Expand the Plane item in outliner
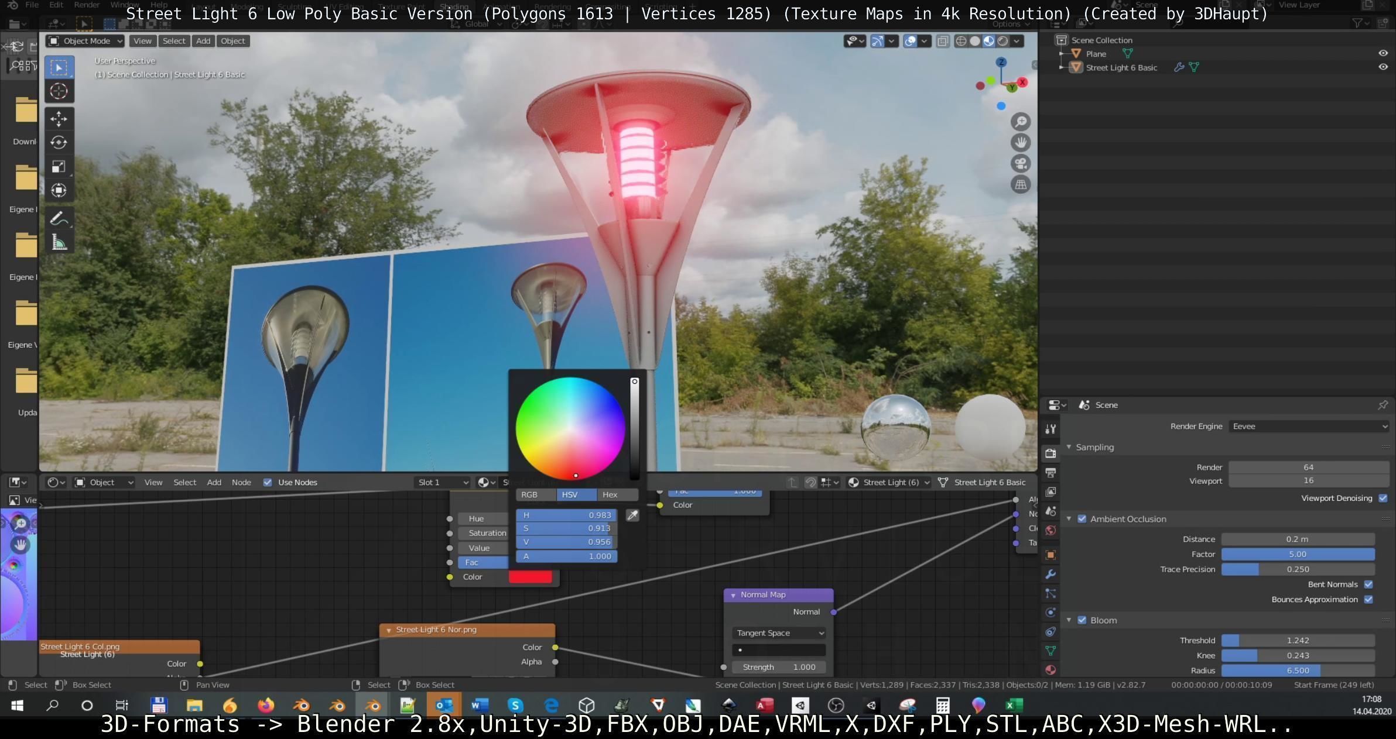 [1062, 54]
